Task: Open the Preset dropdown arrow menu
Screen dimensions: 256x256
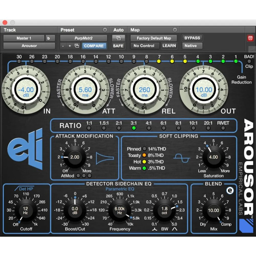Action: [x=105, y=30]
